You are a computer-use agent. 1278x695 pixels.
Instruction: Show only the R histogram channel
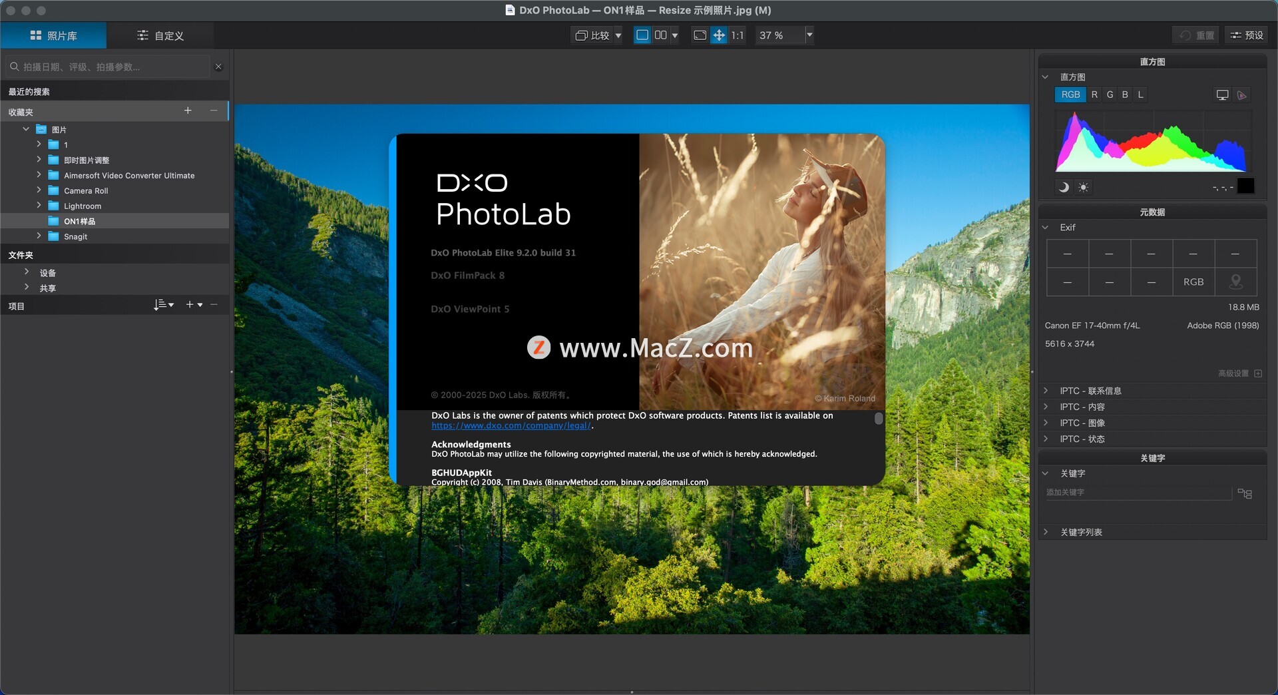click(x=1094, y=95)
